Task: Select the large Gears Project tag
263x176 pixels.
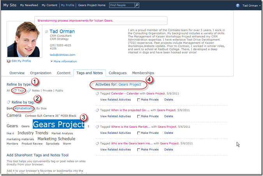Action: pos(58,124)
